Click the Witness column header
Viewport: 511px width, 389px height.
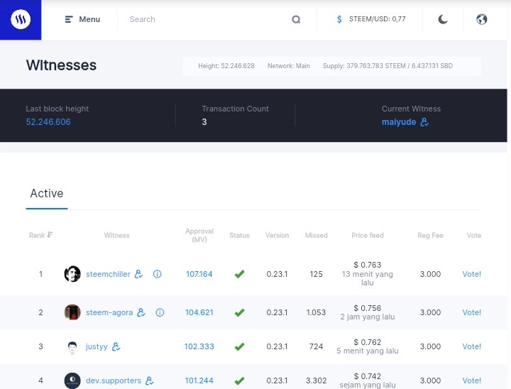[x=116, y=236]
